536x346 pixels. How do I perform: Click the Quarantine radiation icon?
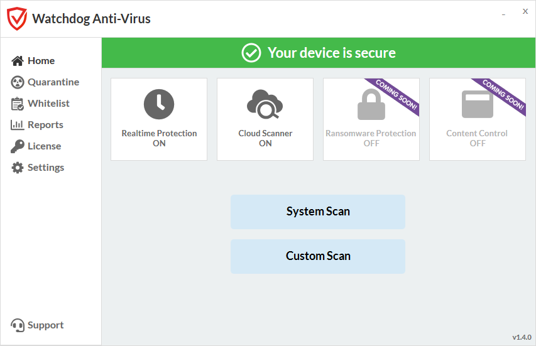coord(18,82)
